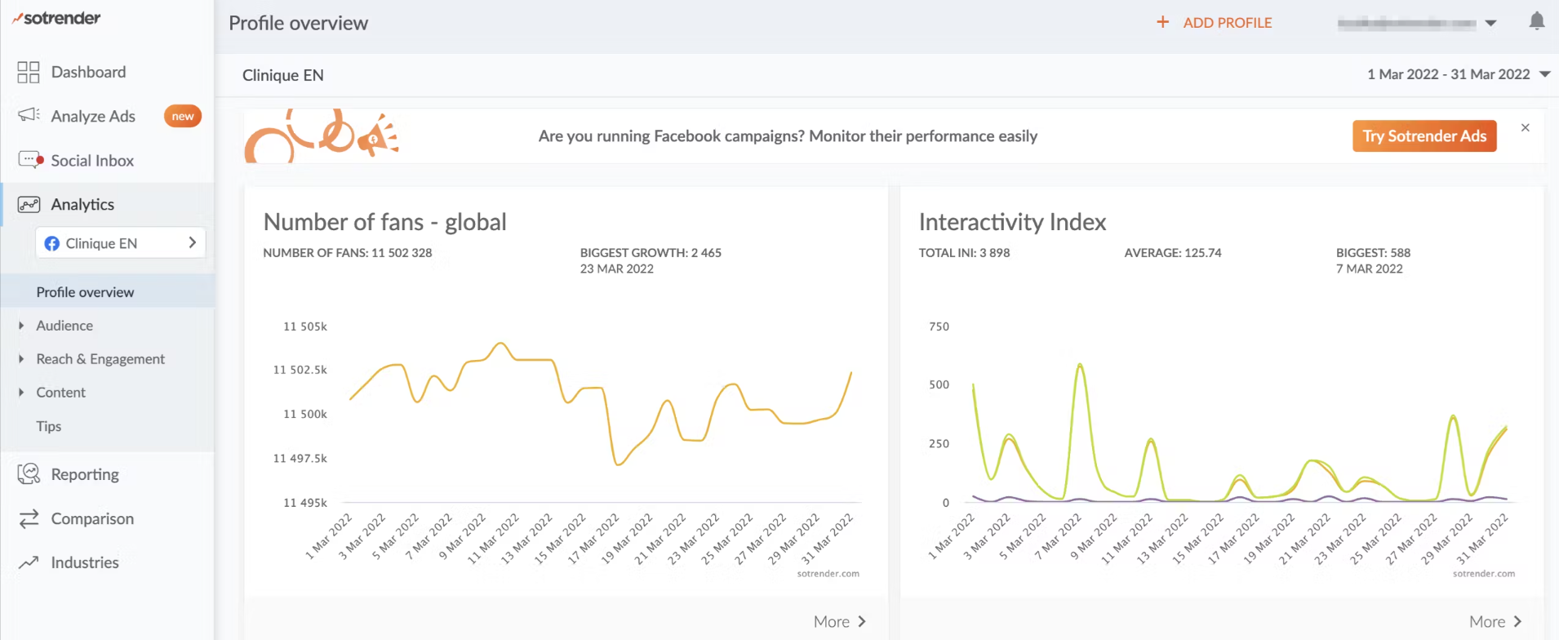Click the Comparison arrows icon
This screenshot has height=640, width=1559.
coord(29,518)
